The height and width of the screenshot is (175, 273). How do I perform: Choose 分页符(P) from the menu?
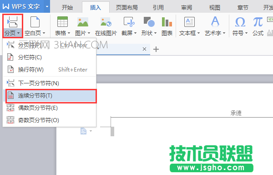pos(50,45)
